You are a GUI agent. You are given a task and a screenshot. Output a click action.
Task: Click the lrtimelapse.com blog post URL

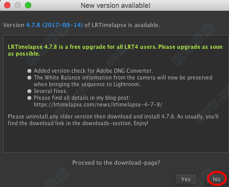click(98, 104)
